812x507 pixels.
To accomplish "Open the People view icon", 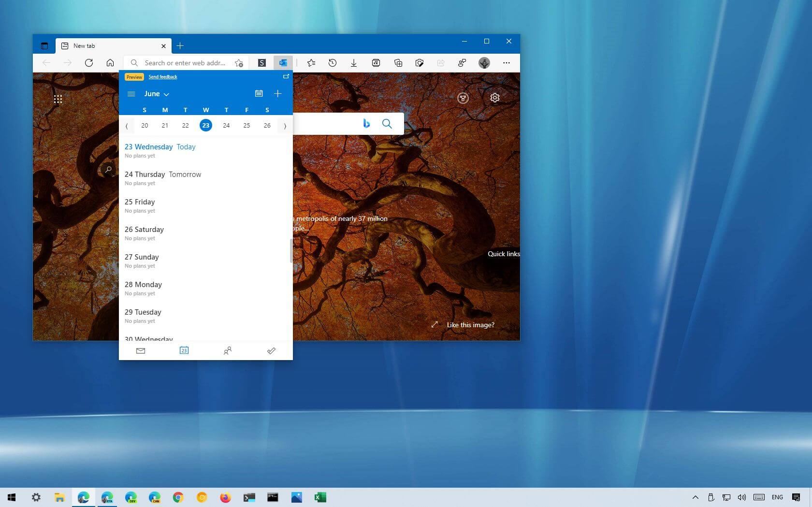I will pos(227,351).
